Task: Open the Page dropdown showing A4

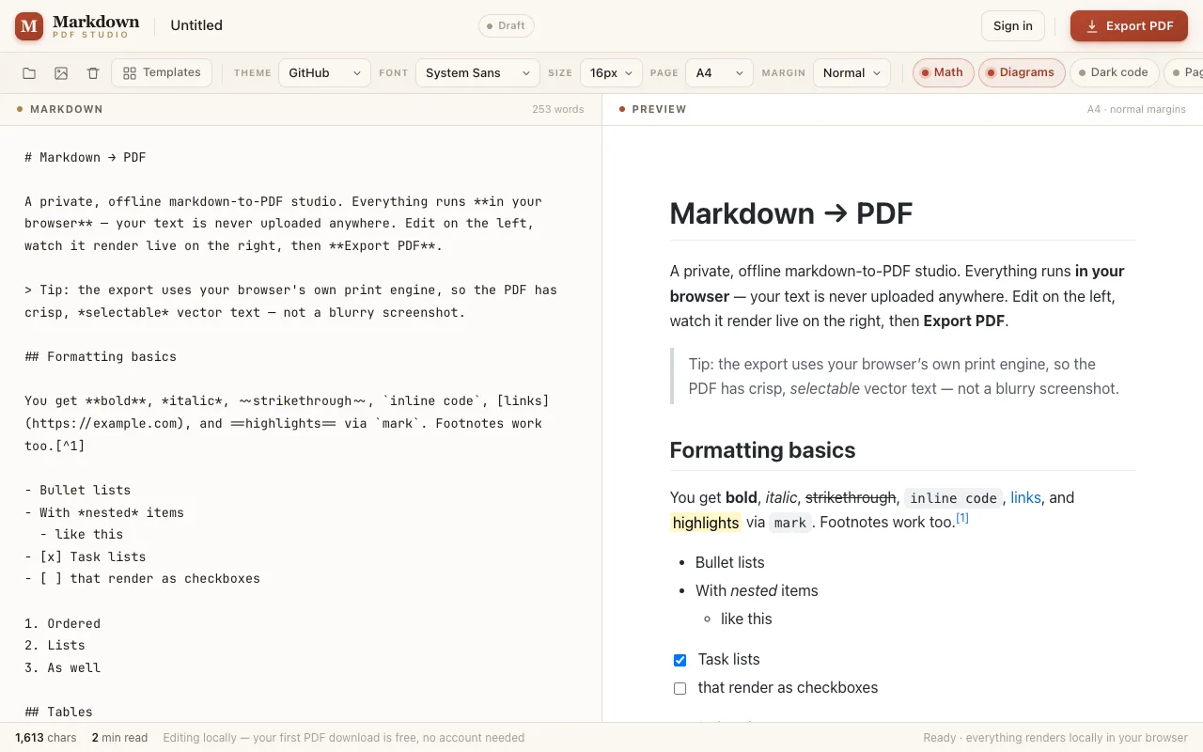Action: pyautogui.click(x=720, y=73)
